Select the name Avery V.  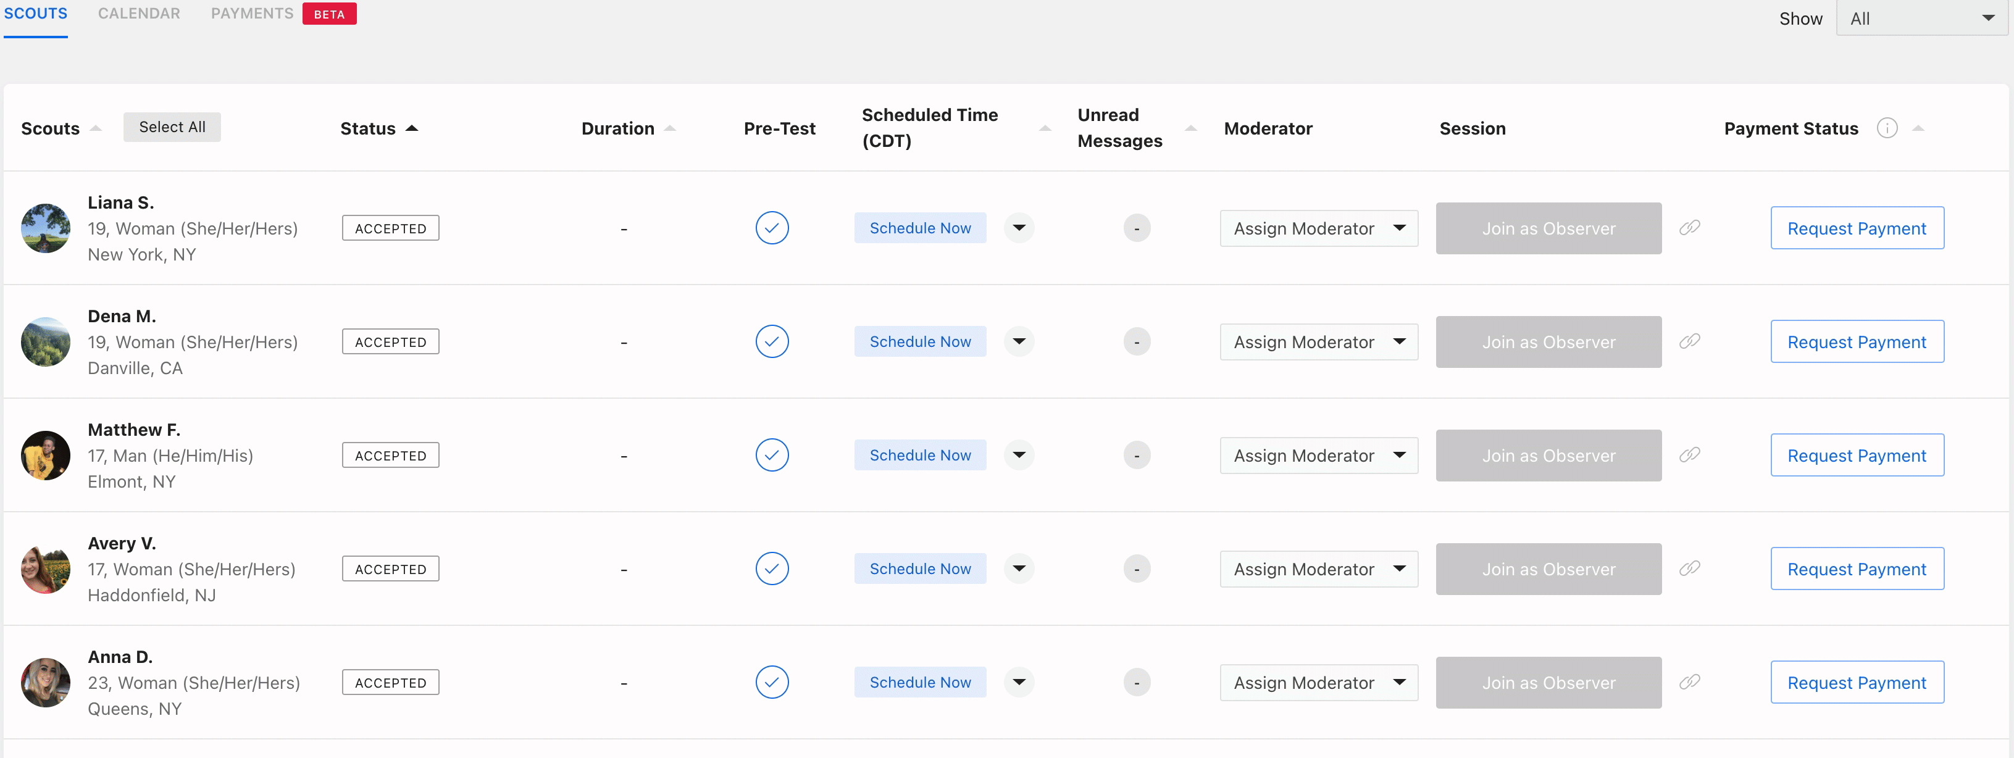click(x=122, y=543)
